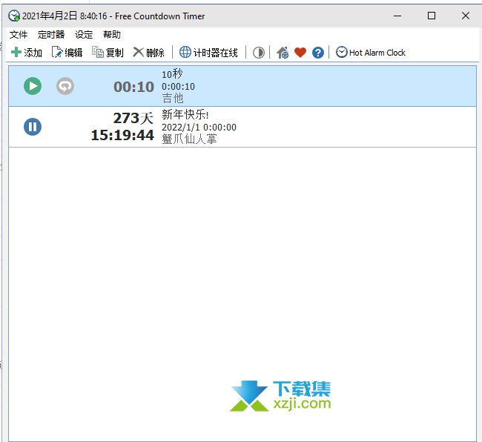Click the 添加 (Add) timer button
Screen dimensions: 482x442
[27, 53]
